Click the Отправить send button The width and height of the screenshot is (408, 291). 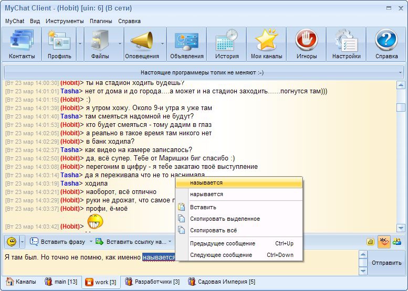point(386,263)
